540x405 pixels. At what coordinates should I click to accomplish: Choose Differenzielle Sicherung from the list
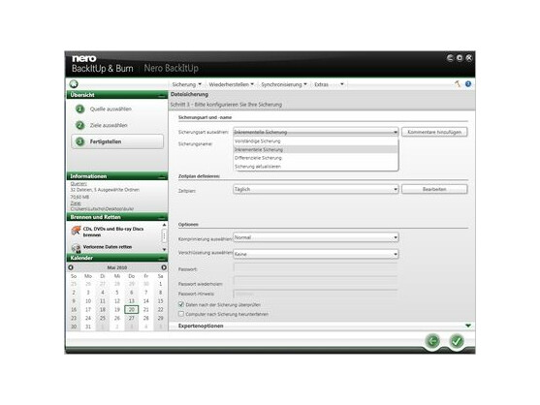pos(315,158)
